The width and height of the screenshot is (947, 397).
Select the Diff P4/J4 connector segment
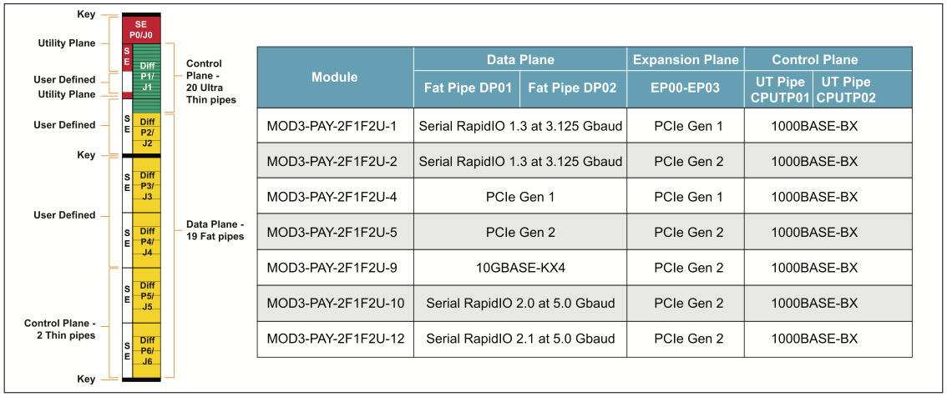click(147, 241)
